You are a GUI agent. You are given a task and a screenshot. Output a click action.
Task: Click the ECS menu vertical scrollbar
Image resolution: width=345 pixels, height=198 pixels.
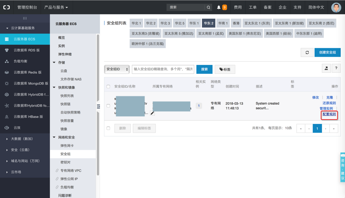tap(98, 105)
